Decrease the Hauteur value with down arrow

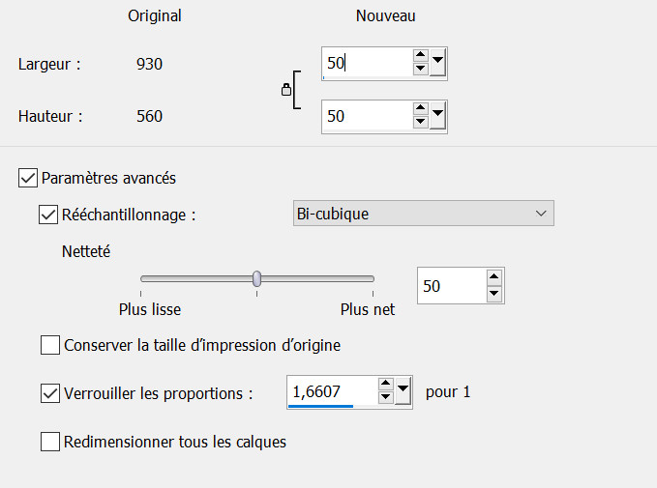[x=420, y=122]
